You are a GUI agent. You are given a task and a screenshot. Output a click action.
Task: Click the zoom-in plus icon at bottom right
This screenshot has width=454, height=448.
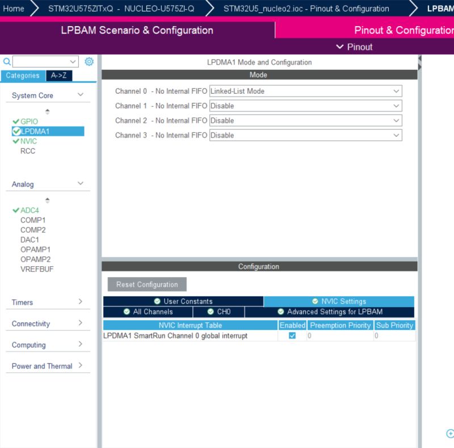[450, 433]
